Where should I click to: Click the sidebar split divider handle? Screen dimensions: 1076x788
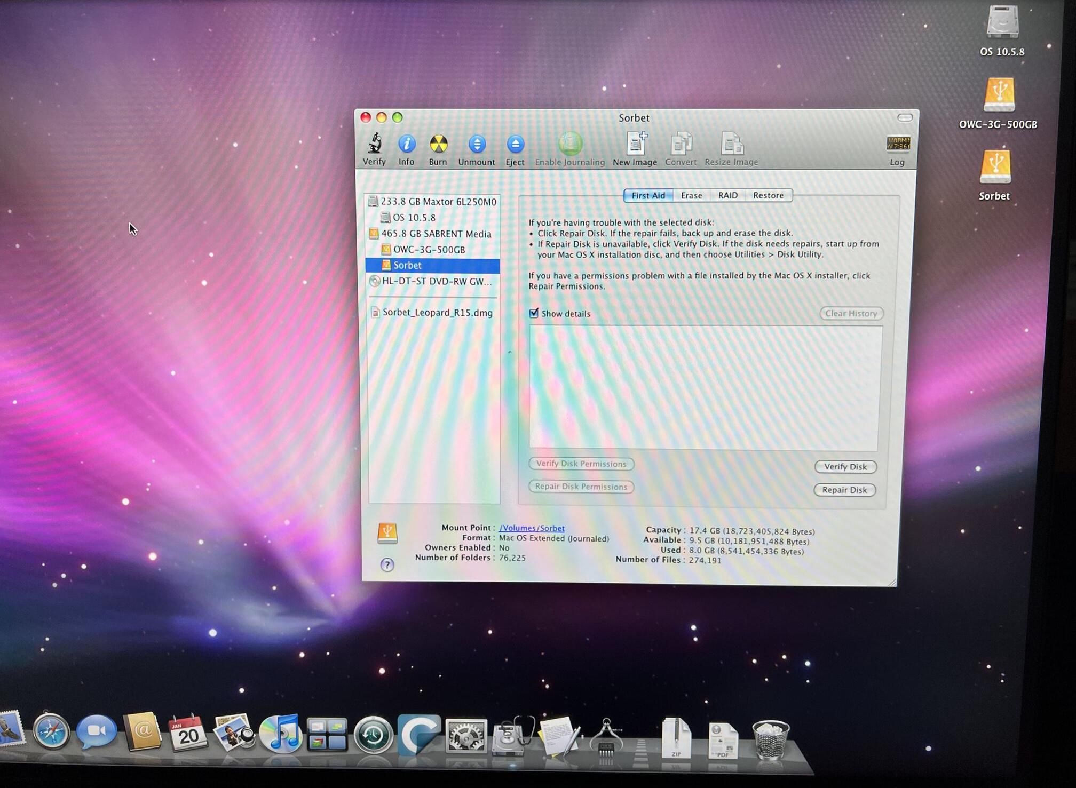click(x=509, y=352)
